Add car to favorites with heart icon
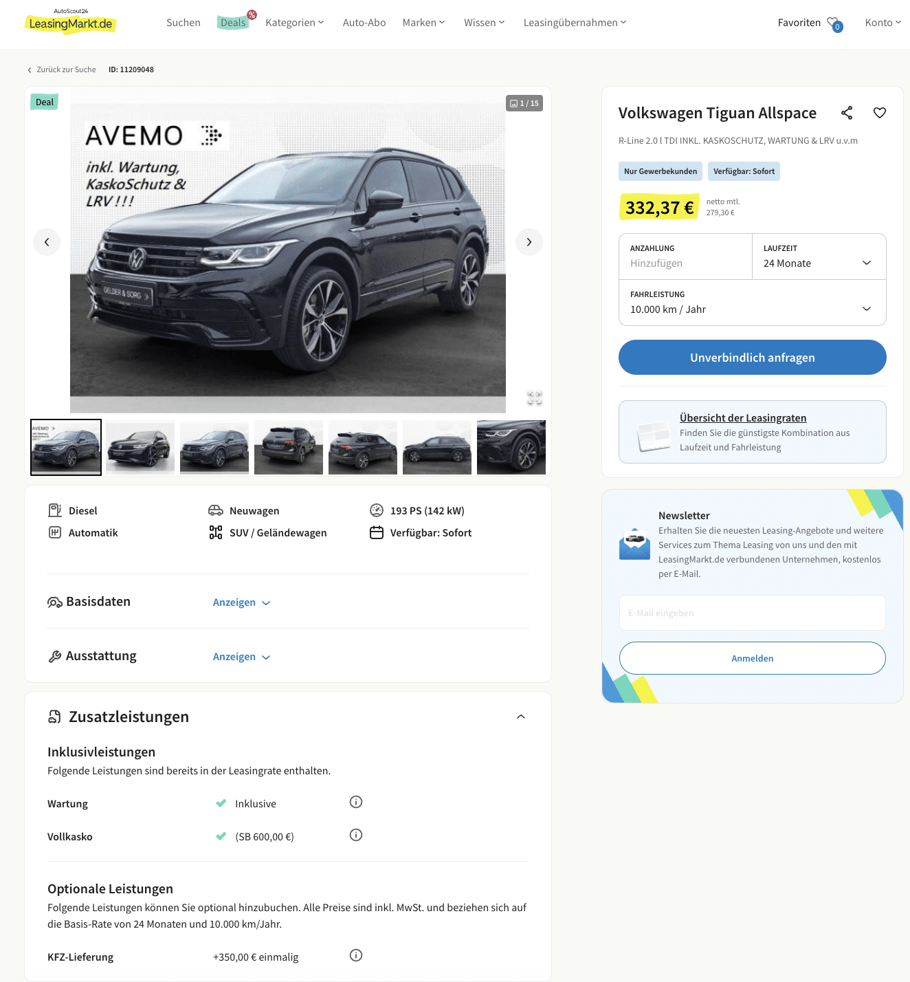The height and width of the screenshot is (982, 910). (880, 113)
